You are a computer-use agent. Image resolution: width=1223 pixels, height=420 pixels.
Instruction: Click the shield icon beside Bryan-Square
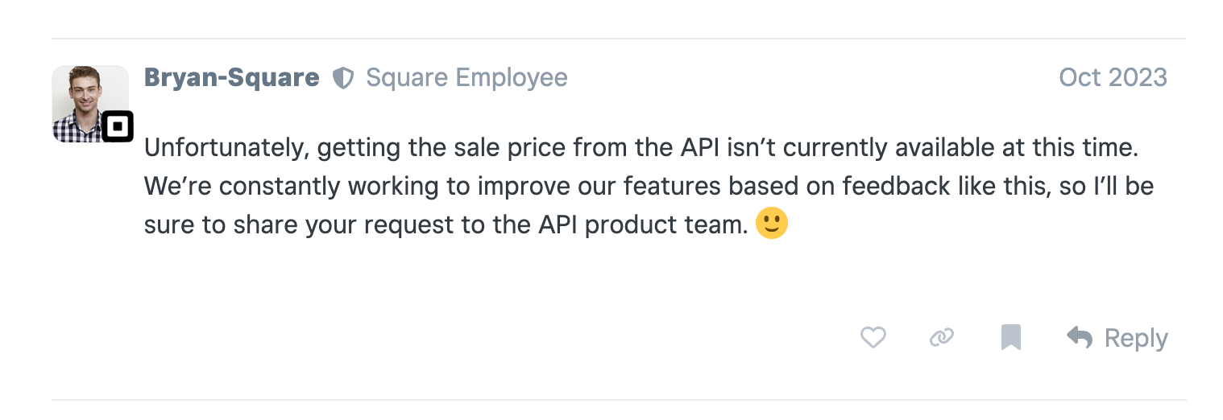343,78
